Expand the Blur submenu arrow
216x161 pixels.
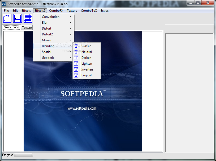(x=70, y=23)
